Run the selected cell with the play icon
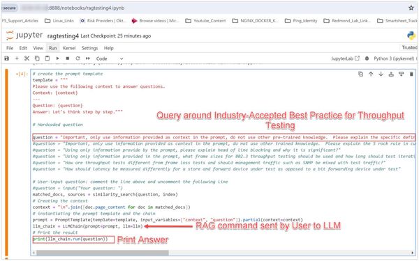The width and height of the screenshot is (419, 261). click(57, 58)
